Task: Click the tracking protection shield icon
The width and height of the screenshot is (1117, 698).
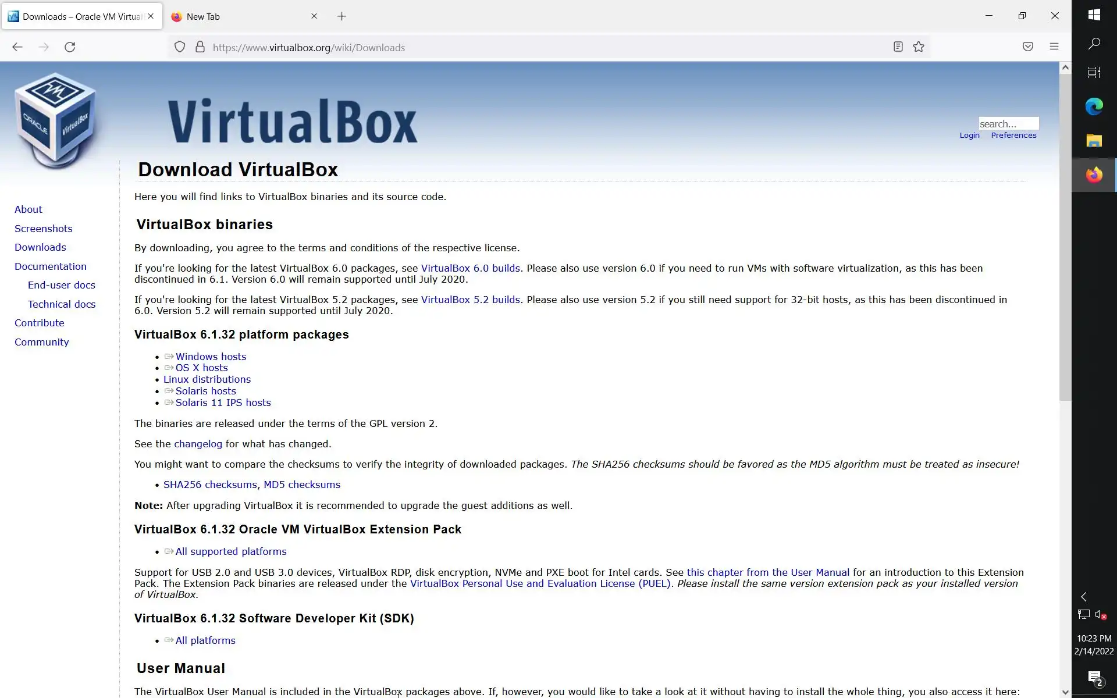Action: coord(180,47)
